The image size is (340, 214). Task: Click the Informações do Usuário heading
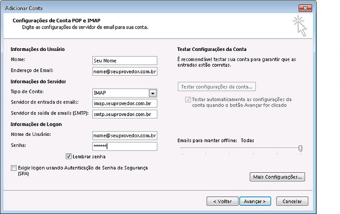(38, 49)
